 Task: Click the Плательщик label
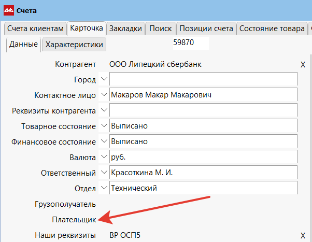[x=74, y=220]
